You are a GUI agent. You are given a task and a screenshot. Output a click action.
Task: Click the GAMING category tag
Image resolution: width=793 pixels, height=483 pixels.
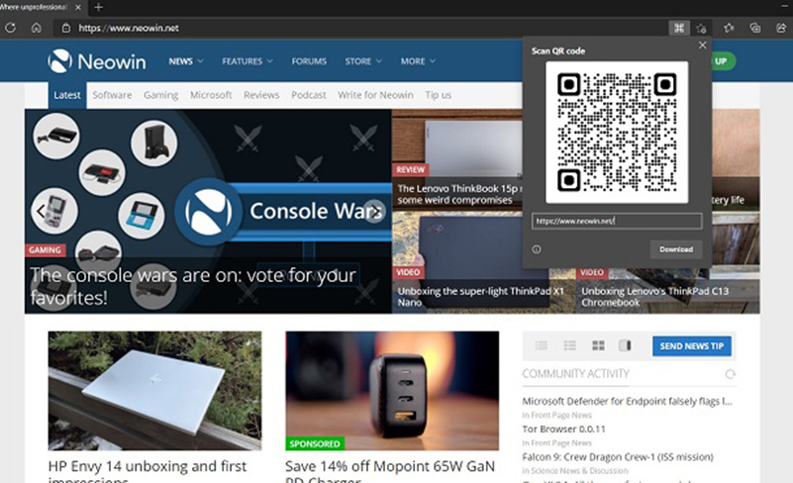pyautogui.click(x=45, y=249)
